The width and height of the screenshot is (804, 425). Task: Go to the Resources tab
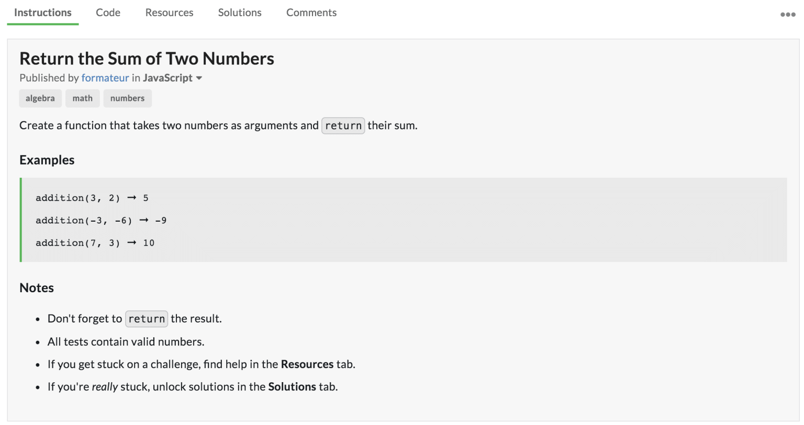pos(169,13)
